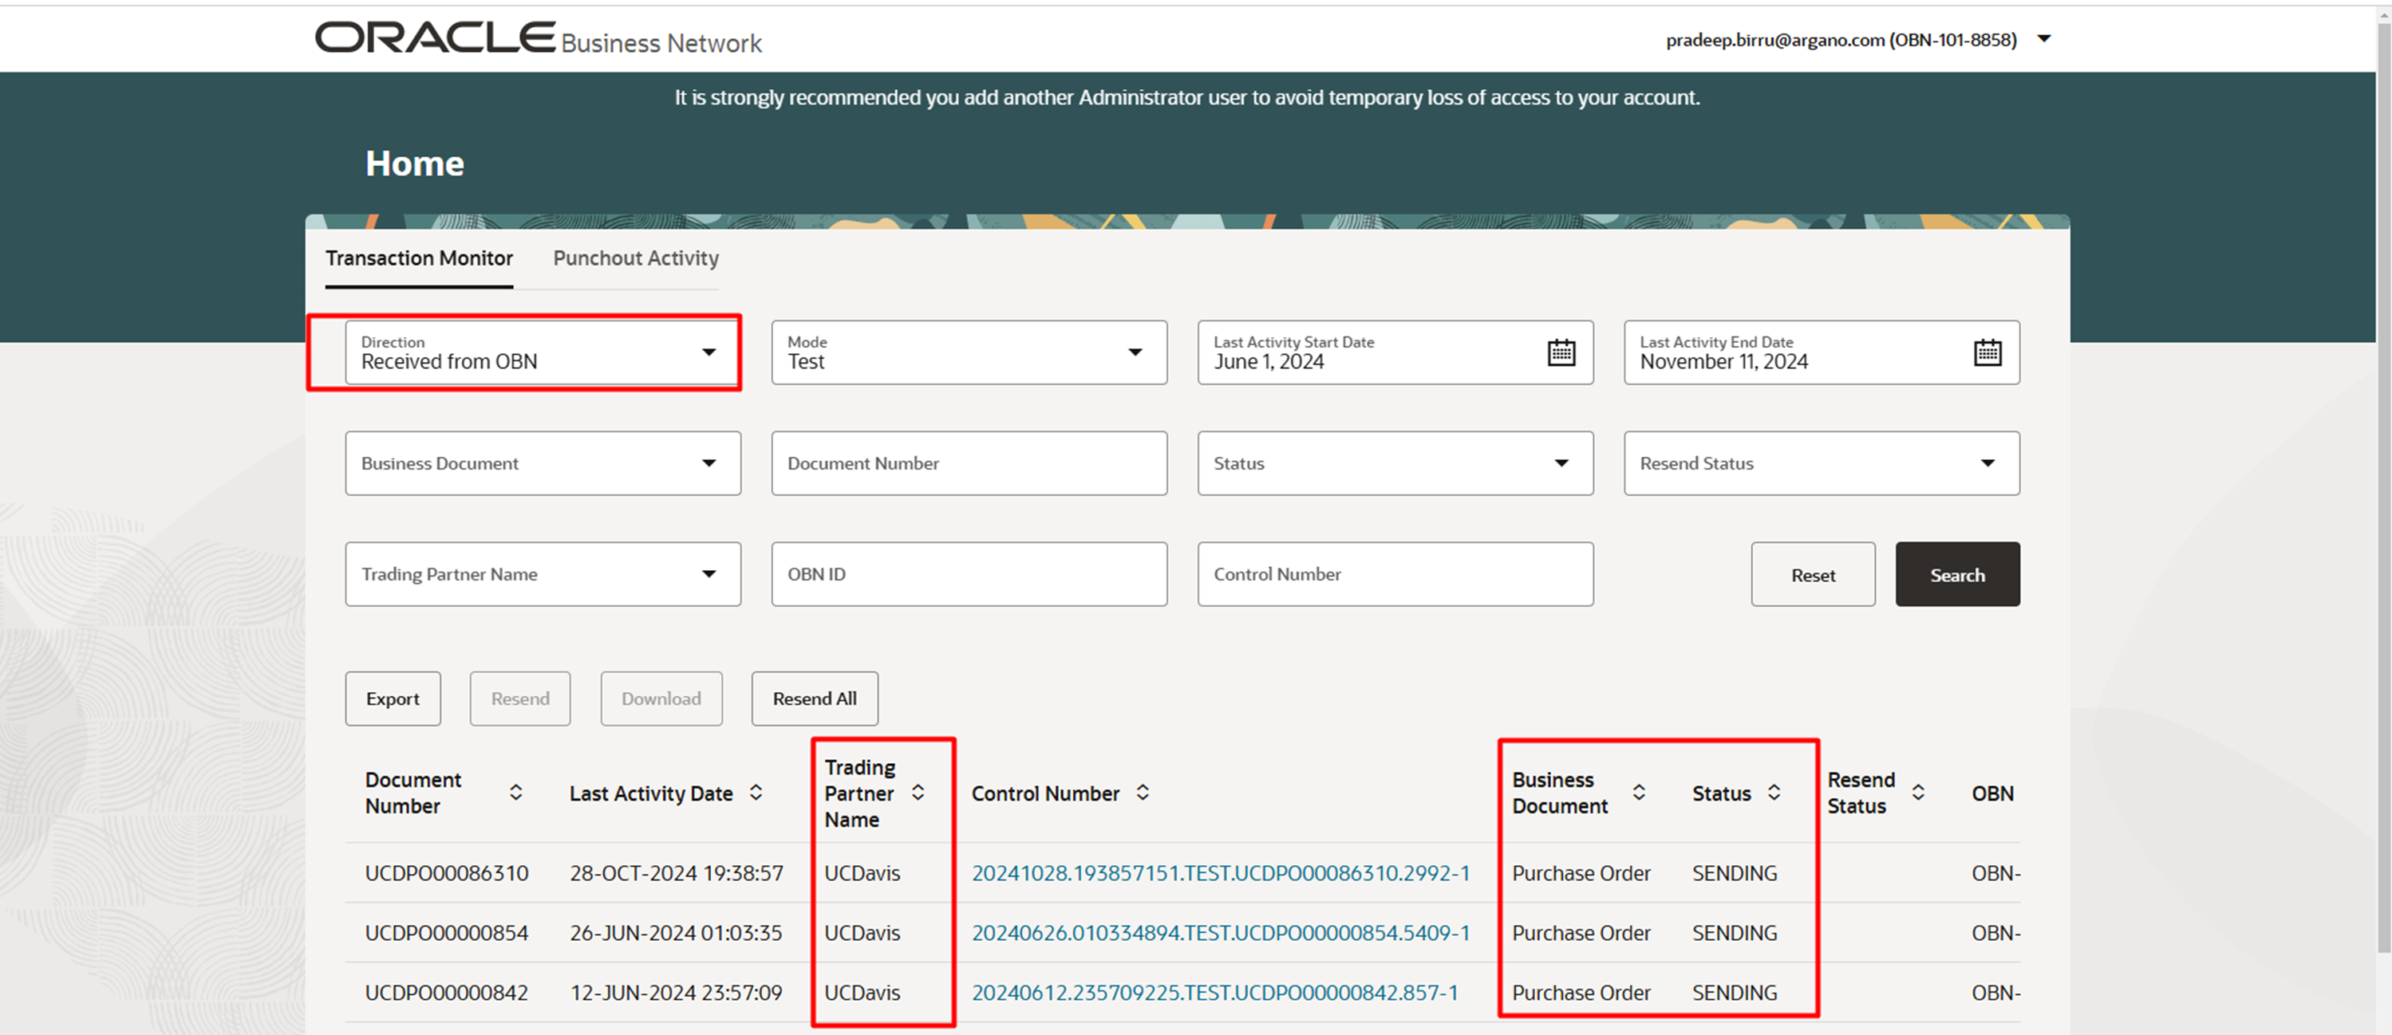Sort by Trading Partner Name column
The height and width of the screenshot is (1035, 2392).
[x=918, y=793]
